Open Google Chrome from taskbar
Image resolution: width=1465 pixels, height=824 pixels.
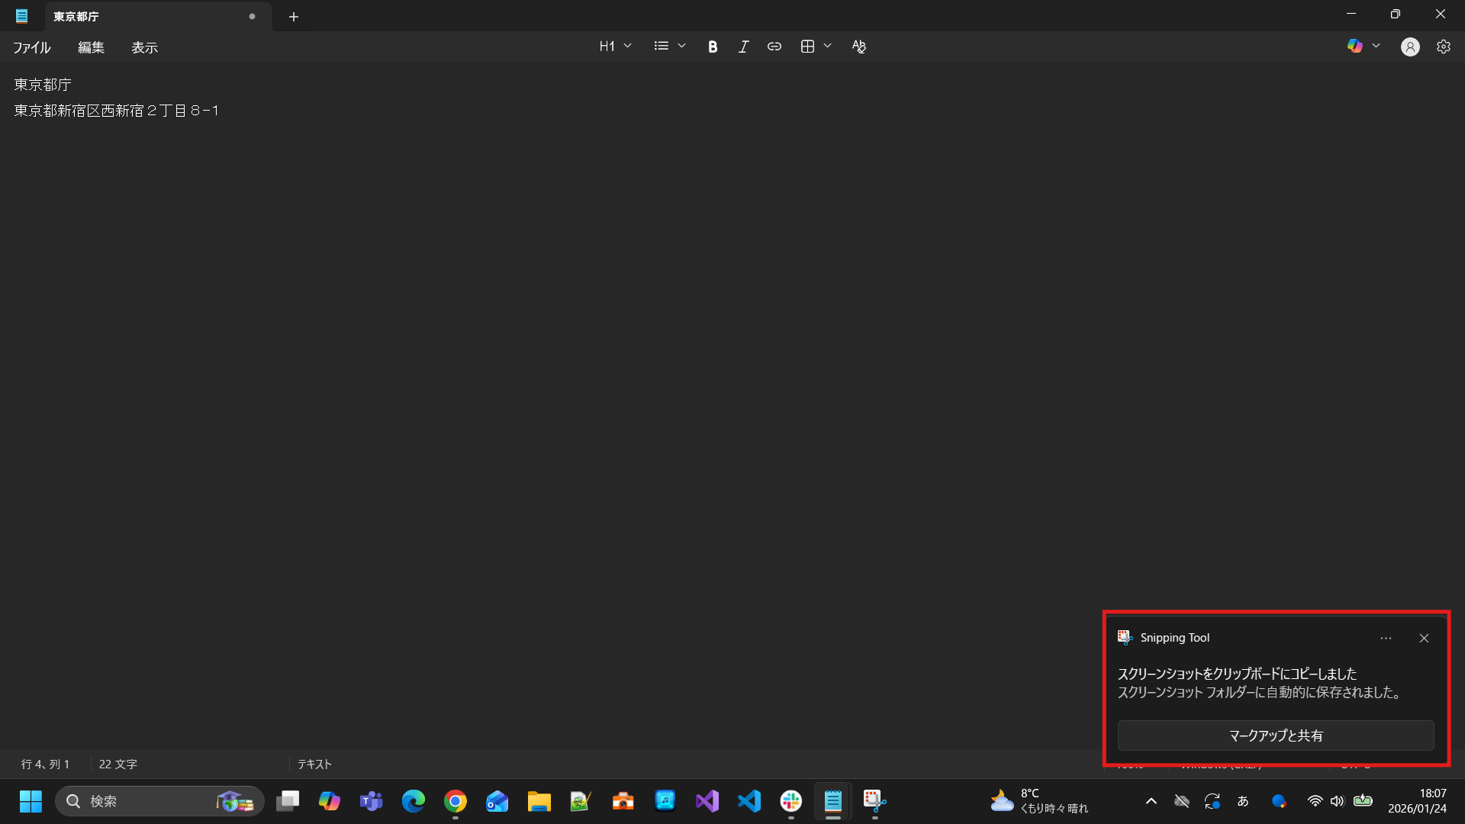456,801
